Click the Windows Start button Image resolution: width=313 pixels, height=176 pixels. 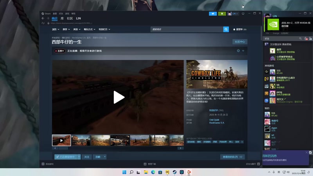coord(124,172)
